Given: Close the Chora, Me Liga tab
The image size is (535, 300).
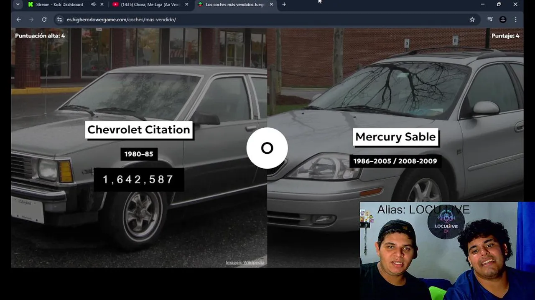Looking at the screenshot, I should coord(186,5).
